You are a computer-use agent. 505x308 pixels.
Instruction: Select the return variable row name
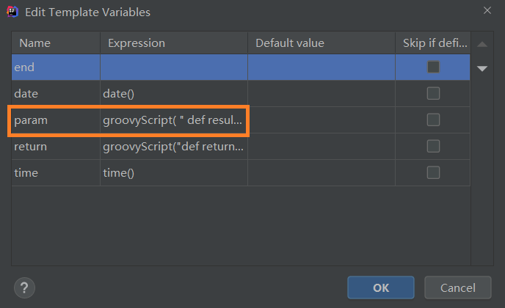31,147
